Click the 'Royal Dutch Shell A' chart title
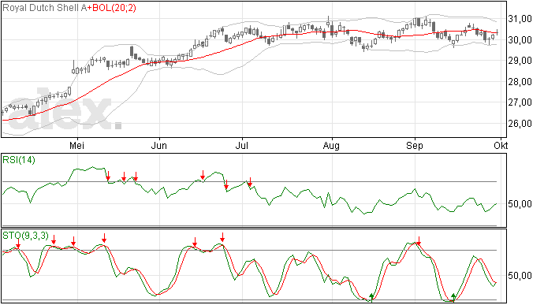 tap(44, 8)
